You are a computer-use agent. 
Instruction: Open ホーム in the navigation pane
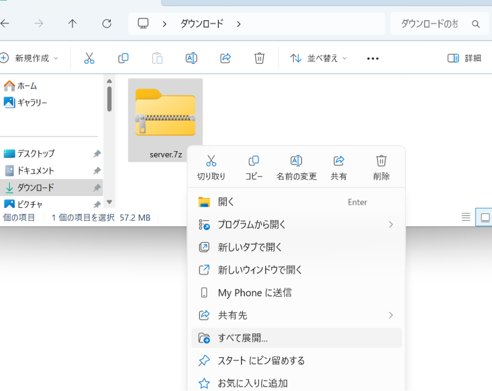(x=20, y=85)
